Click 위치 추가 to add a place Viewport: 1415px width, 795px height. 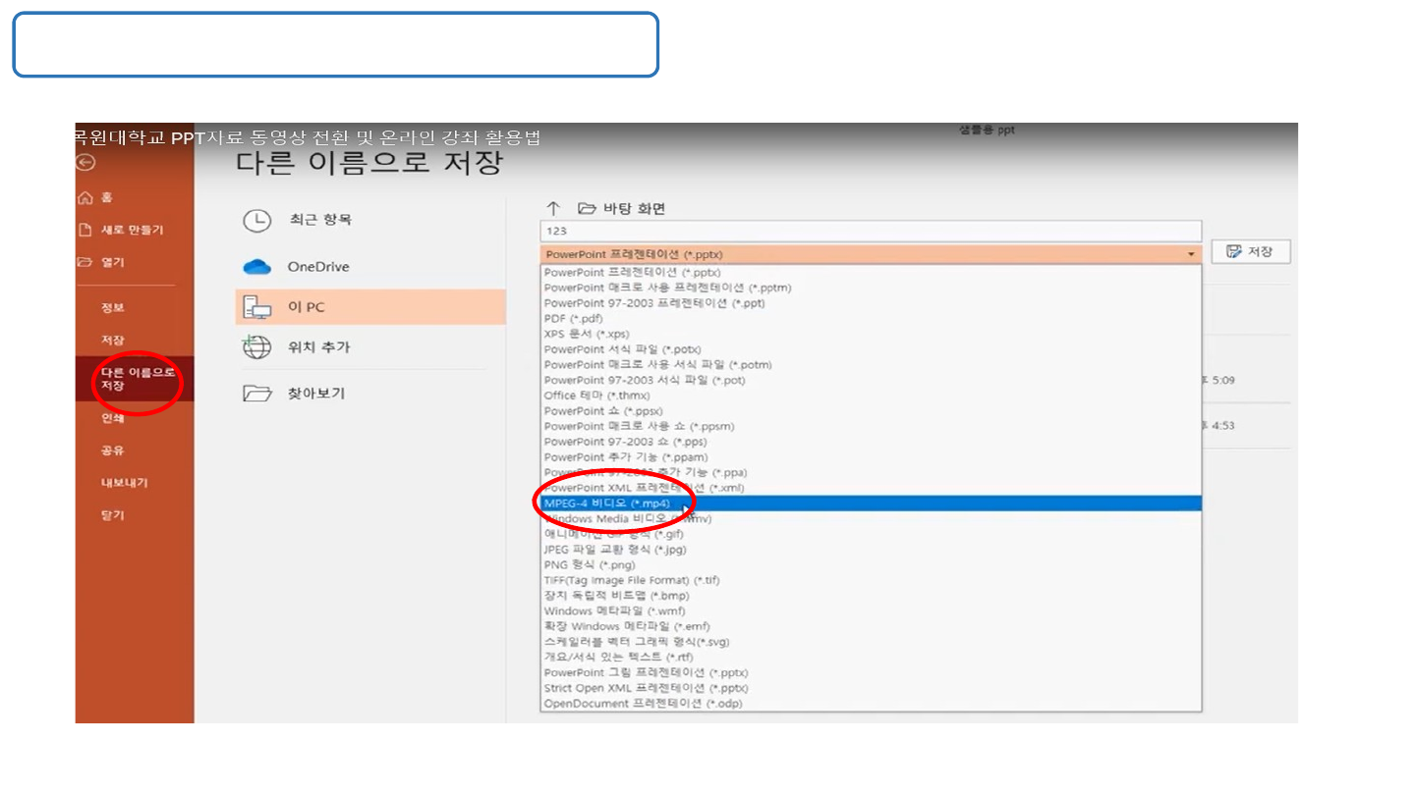(318, 347)
